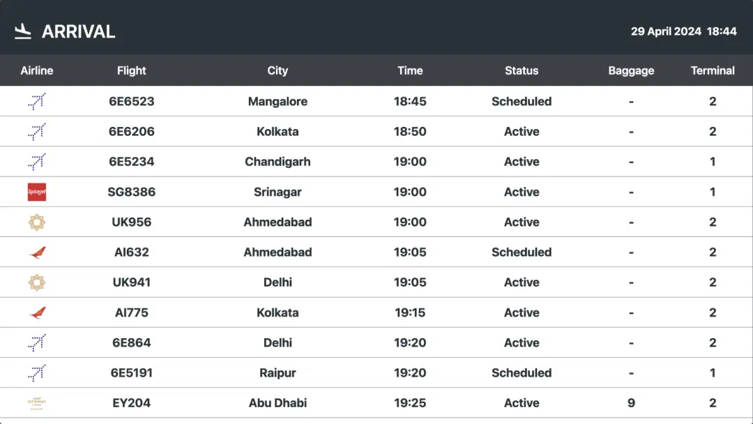Click the arrival plane icon in header
This screenshot has height=424, width=753.
tap(23, 31)
